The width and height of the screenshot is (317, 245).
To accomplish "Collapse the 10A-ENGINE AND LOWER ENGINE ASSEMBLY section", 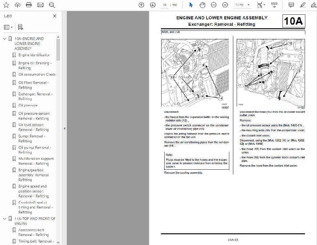I will coord(5,39).
